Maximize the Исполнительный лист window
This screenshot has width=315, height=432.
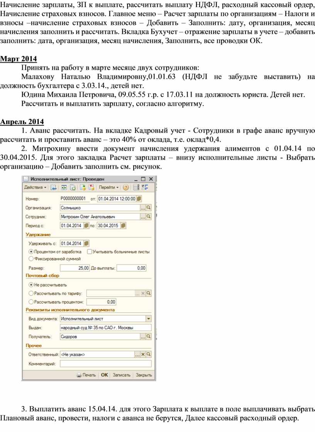[143, 179]
